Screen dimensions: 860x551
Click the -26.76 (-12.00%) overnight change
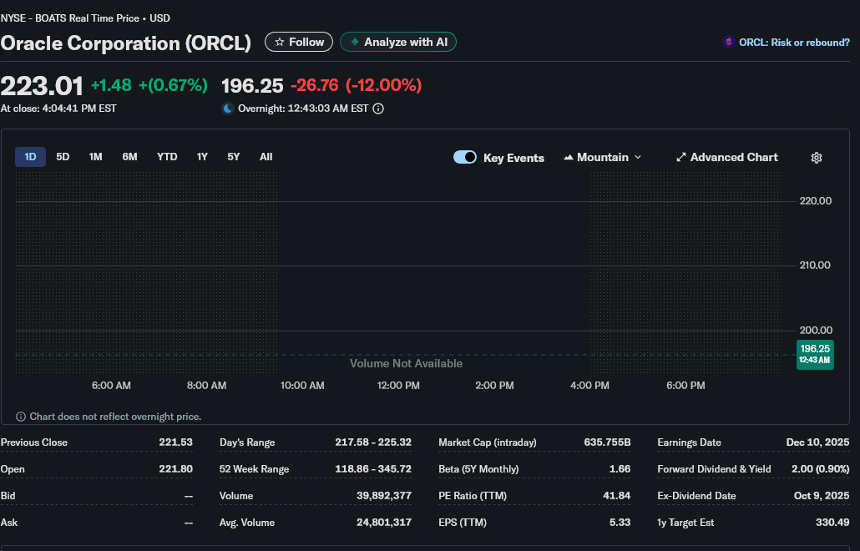coord(356,85)
